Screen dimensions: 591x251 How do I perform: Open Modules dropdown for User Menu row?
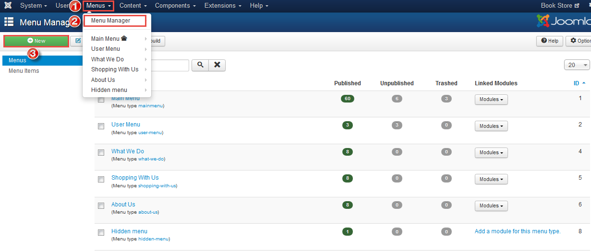coord(491,126)
